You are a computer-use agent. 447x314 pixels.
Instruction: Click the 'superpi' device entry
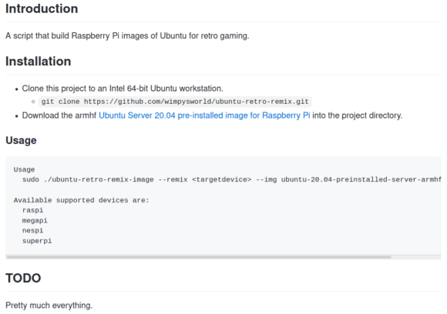coord(37,241)
